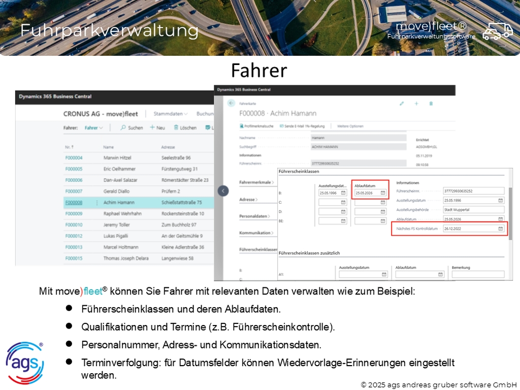Image resolution: width=520 pixels, height=390 pixels.
Task: Click the plus icon on Fahrerkarte header
Action: click(416, 104)
